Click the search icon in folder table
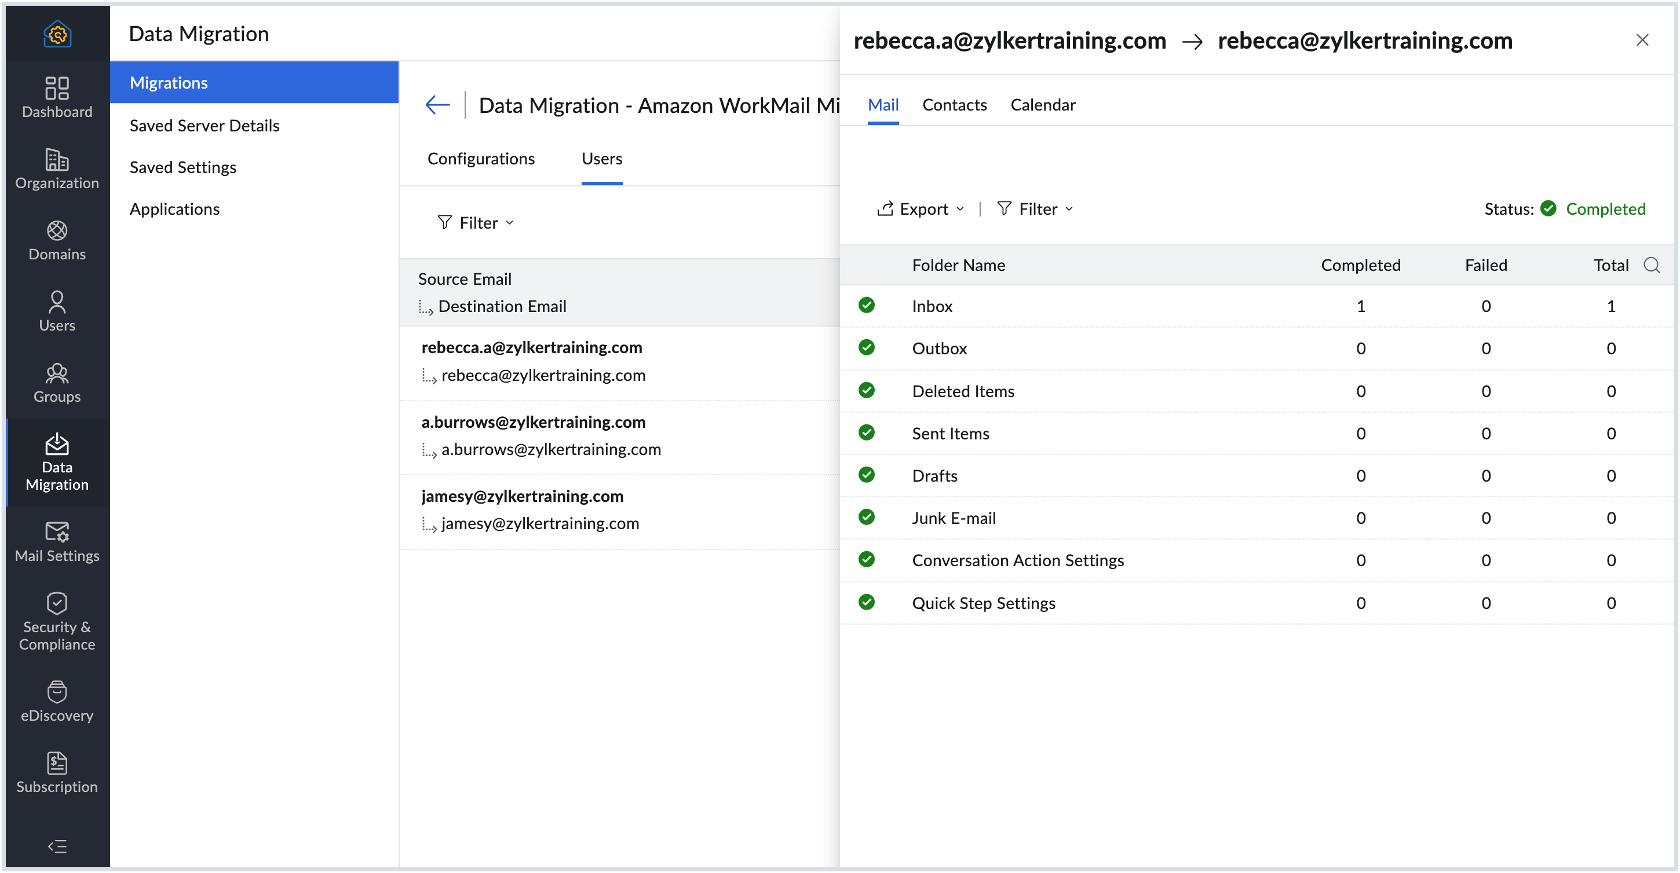The width and height of the screenshot is (1680, 873). click(1652, 265)
